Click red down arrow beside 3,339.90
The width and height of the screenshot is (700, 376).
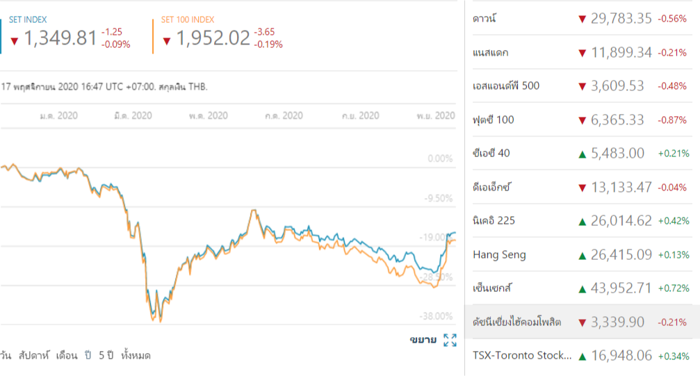pyautogui.click(x=583, y=322)
